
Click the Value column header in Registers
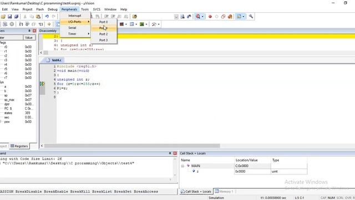click(x=29, y=37)
